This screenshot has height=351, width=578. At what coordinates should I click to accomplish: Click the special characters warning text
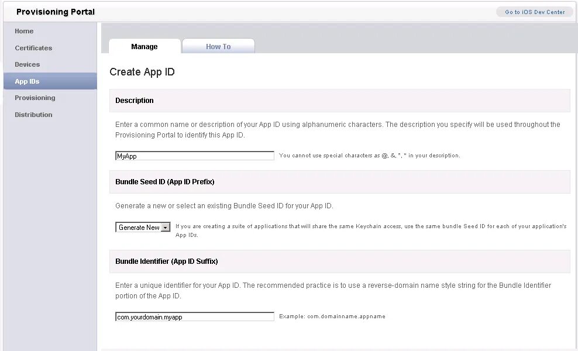pyautogui.click(x=370, y=156)
